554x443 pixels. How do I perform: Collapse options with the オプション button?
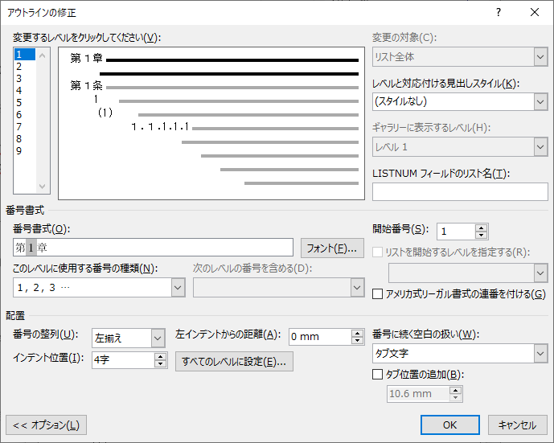click(x=46, y=425)
